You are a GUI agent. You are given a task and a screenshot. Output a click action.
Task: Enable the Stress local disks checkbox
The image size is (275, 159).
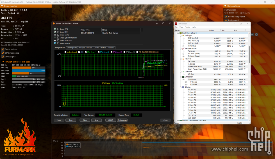[58, 40]
